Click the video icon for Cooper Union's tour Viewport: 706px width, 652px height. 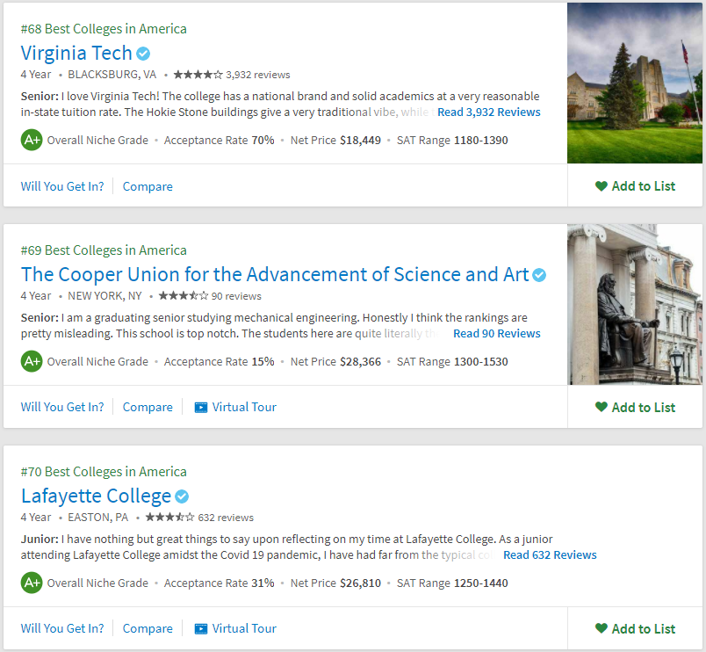tap(201, 408)
